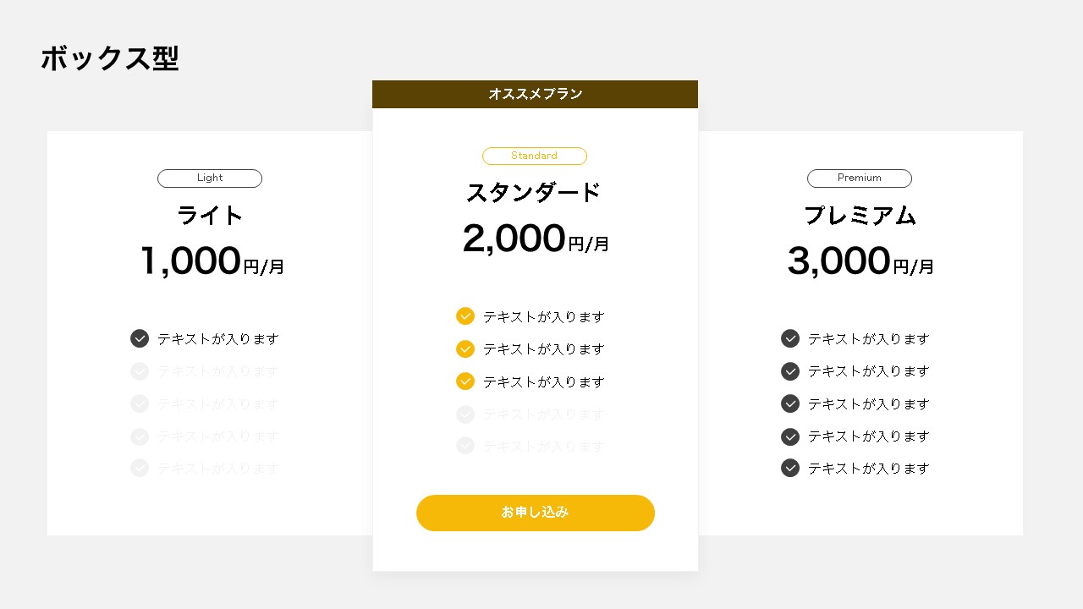Click the ライト plan title

[x=210, y=216]
